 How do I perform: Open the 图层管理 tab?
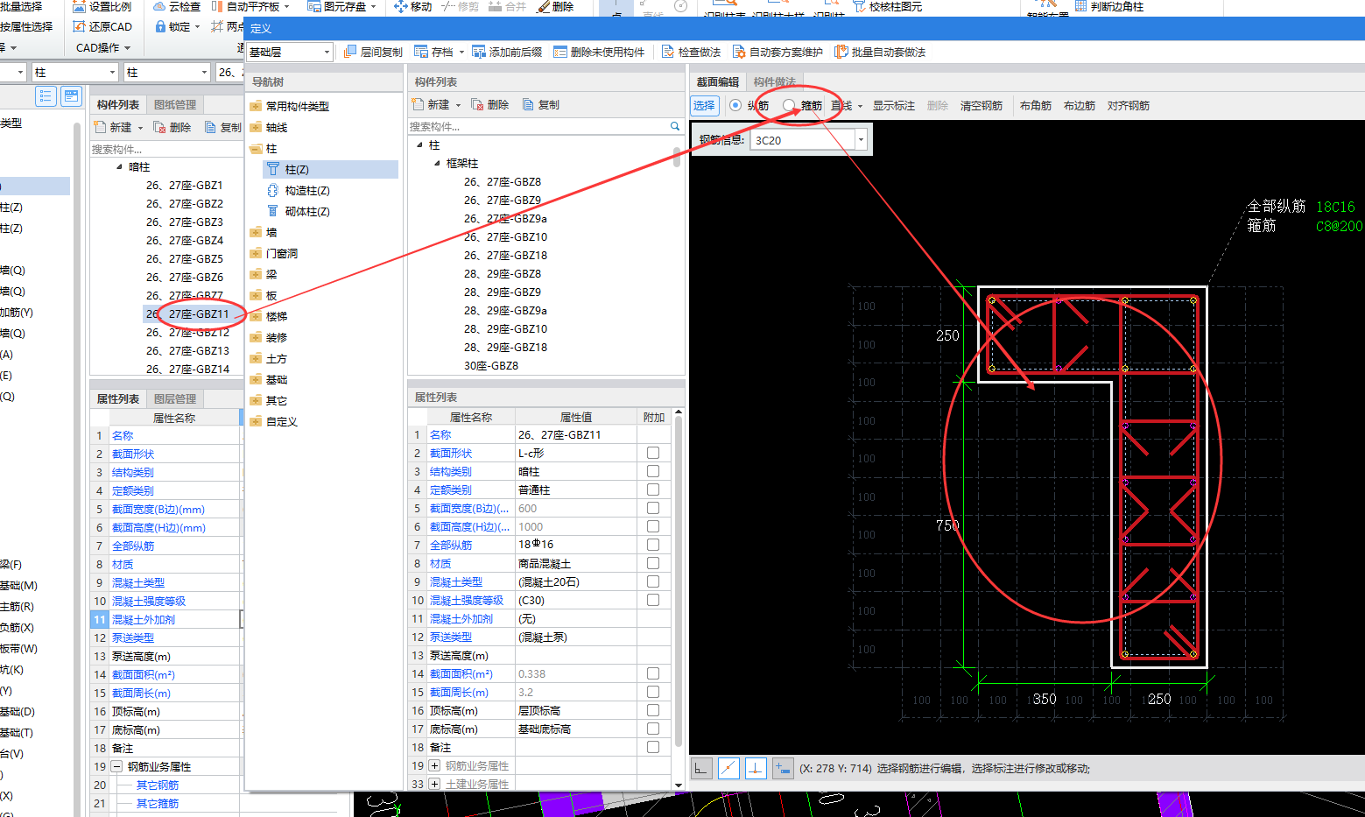(x=175, y=398)
